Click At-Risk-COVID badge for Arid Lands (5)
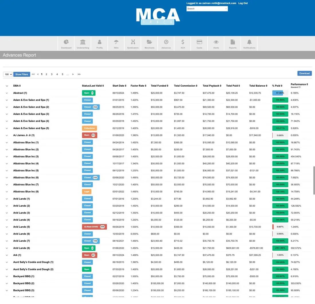Viewport: 315px width, 304px height. click(x=94, y=227)
